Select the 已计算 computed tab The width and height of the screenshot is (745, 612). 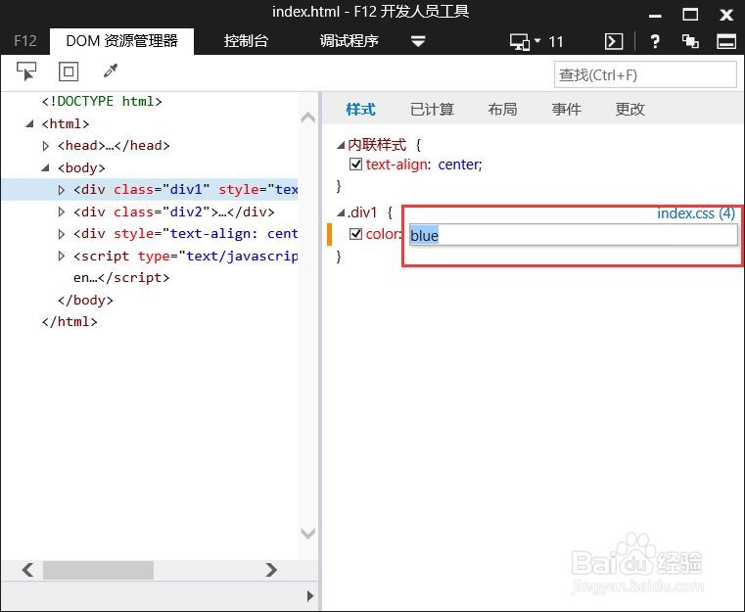click(432, 110)
